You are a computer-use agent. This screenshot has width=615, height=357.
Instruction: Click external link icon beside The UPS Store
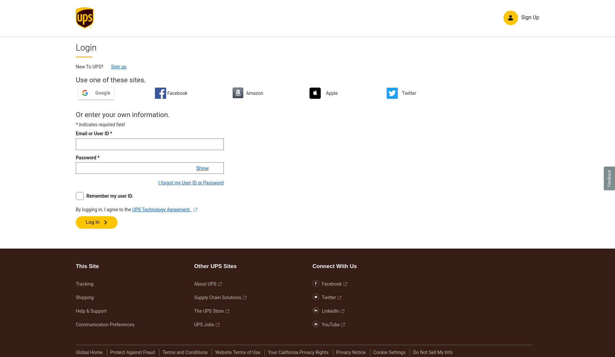(x=227, y=311)
